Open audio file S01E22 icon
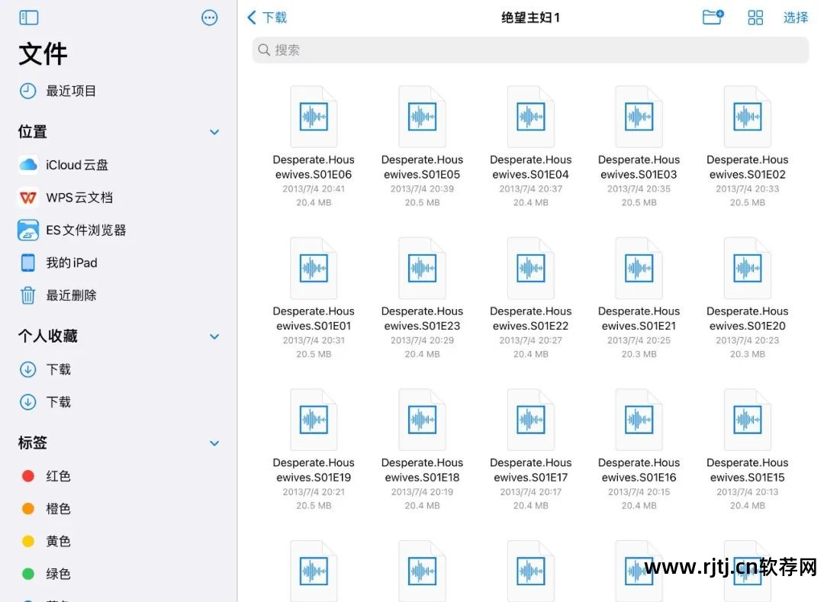 (531, 269)
